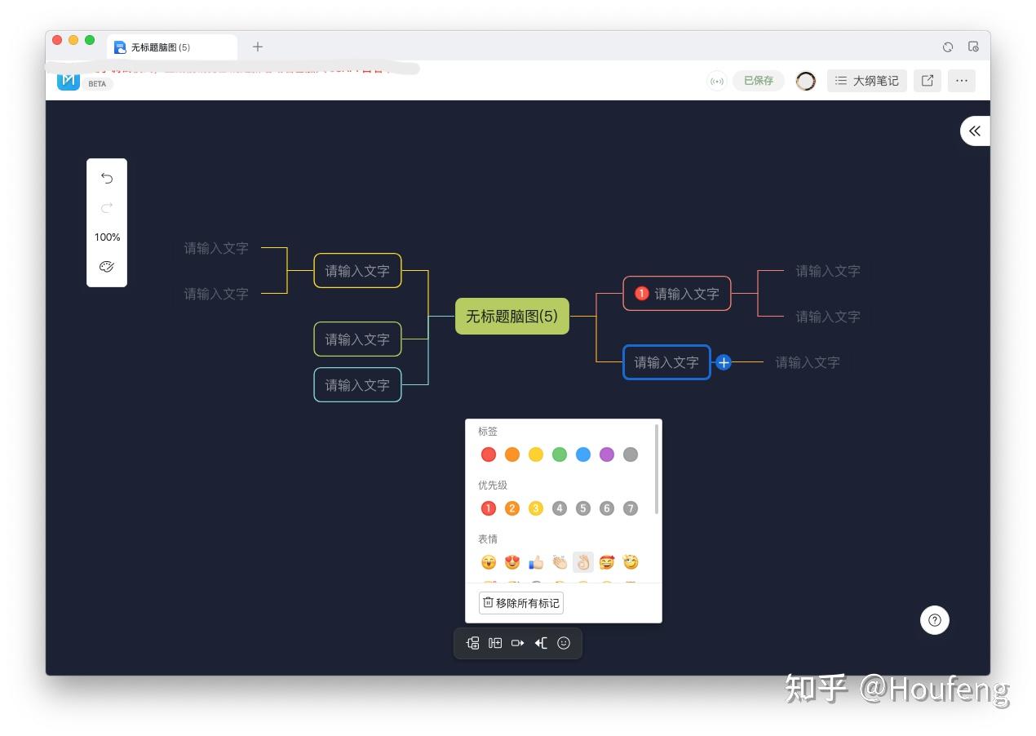Click the undo arrow in left panel

106,177
